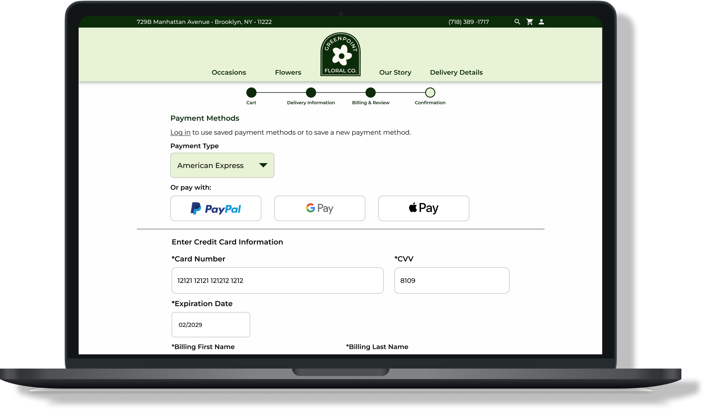Click the user account icon

[541, 22]
